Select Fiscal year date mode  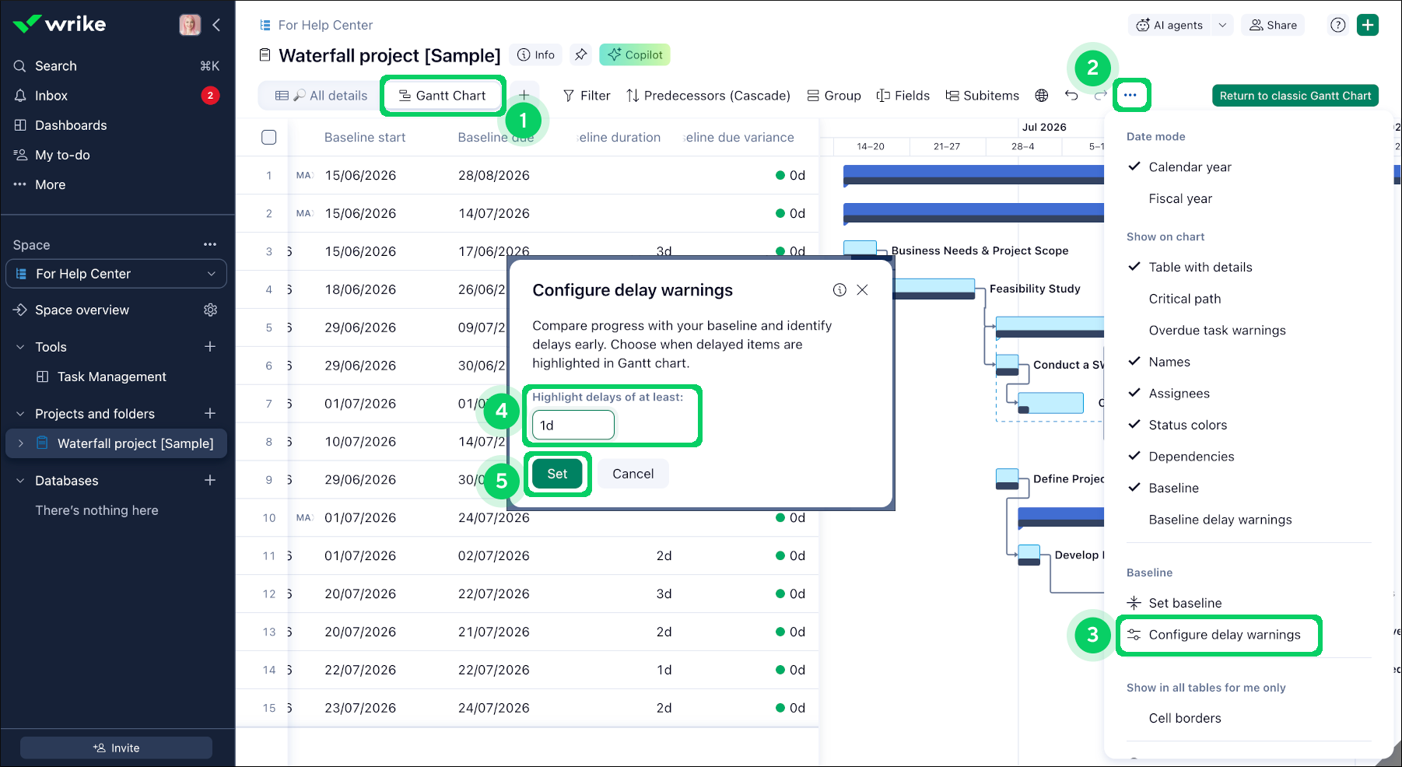click(1180, 198)
